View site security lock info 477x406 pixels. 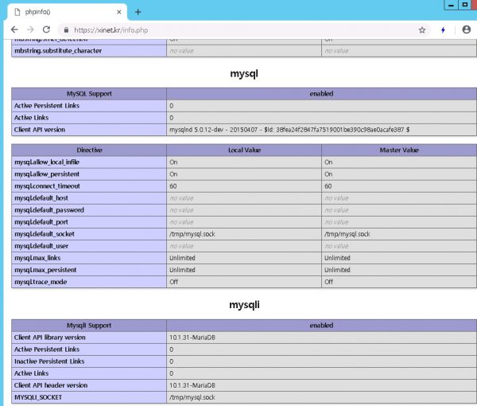pos(66,29)
